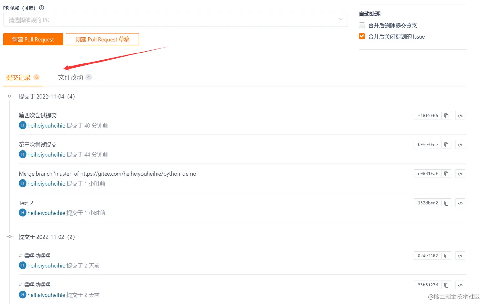Browse code at commit b9feffce
Screen dimensions: 488x308
tap(460, 145)
